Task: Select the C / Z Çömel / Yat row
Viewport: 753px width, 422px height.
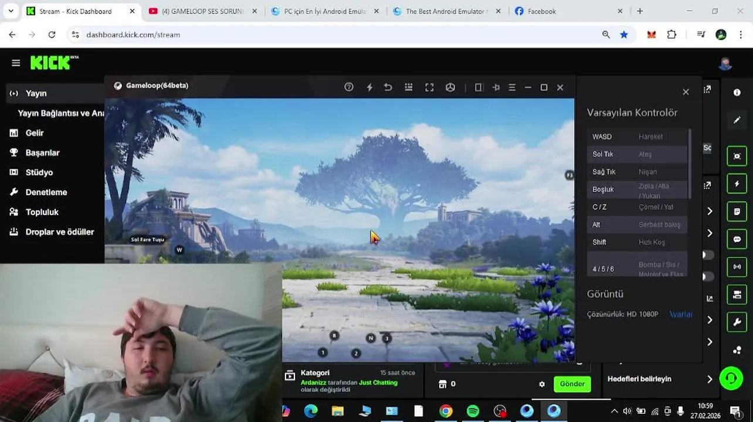Action: (637, 207)
